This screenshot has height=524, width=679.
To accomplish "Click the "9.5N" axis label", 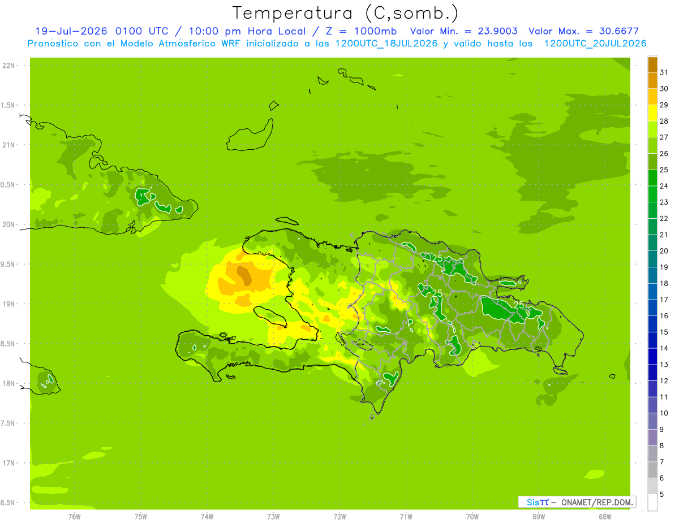I will (8, 264).
